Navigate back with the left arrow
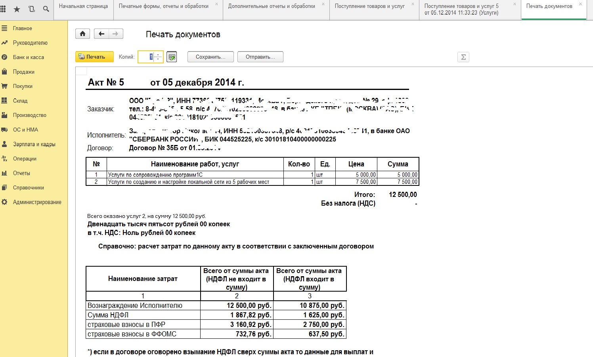 click(x=101, y=34)
